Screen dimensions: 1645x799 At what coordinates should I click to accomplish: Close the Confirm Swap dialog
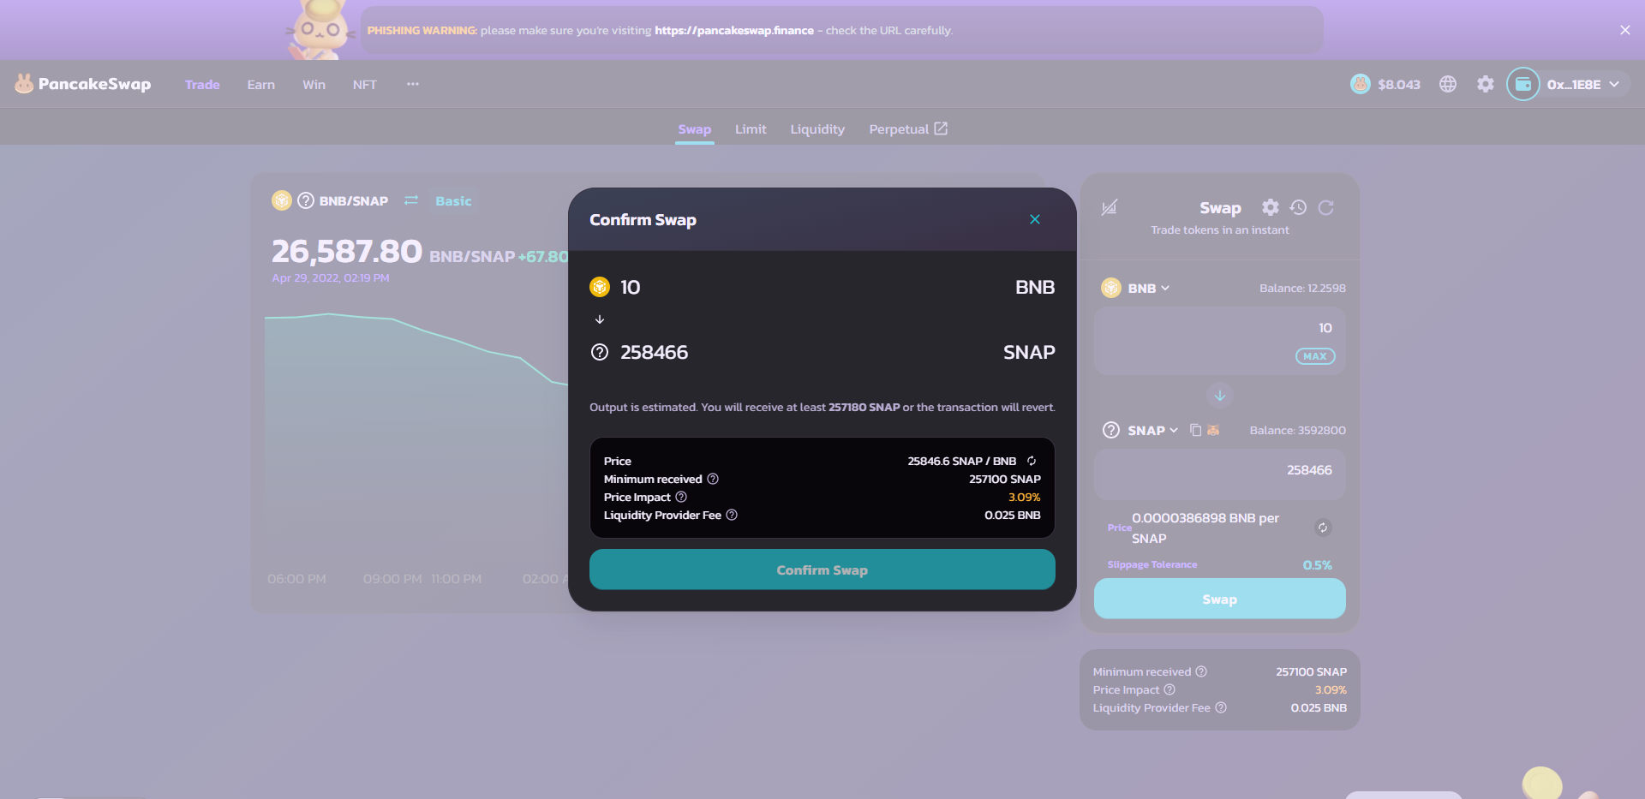tap(1035, 219)
